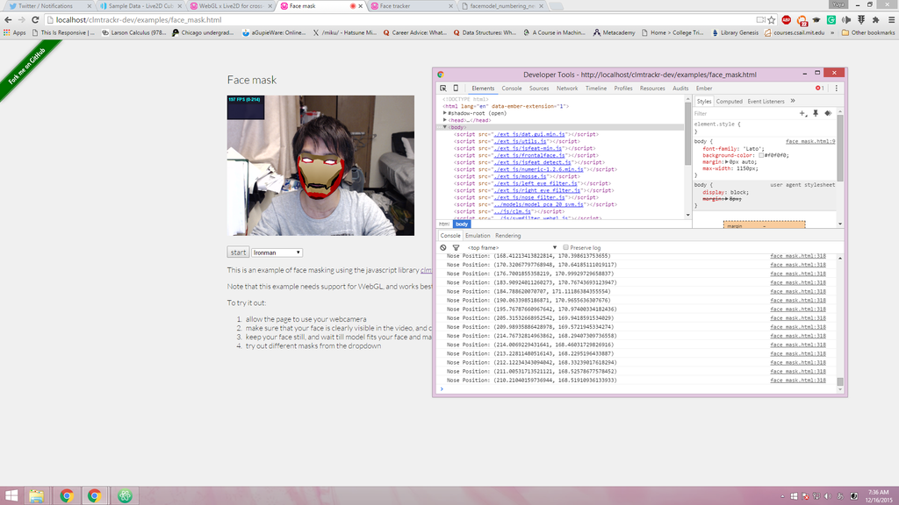Viewport: 899px width, 505px height.
Task: Select the body breadcrumb in Elements
Action: (x=462, y=224)
